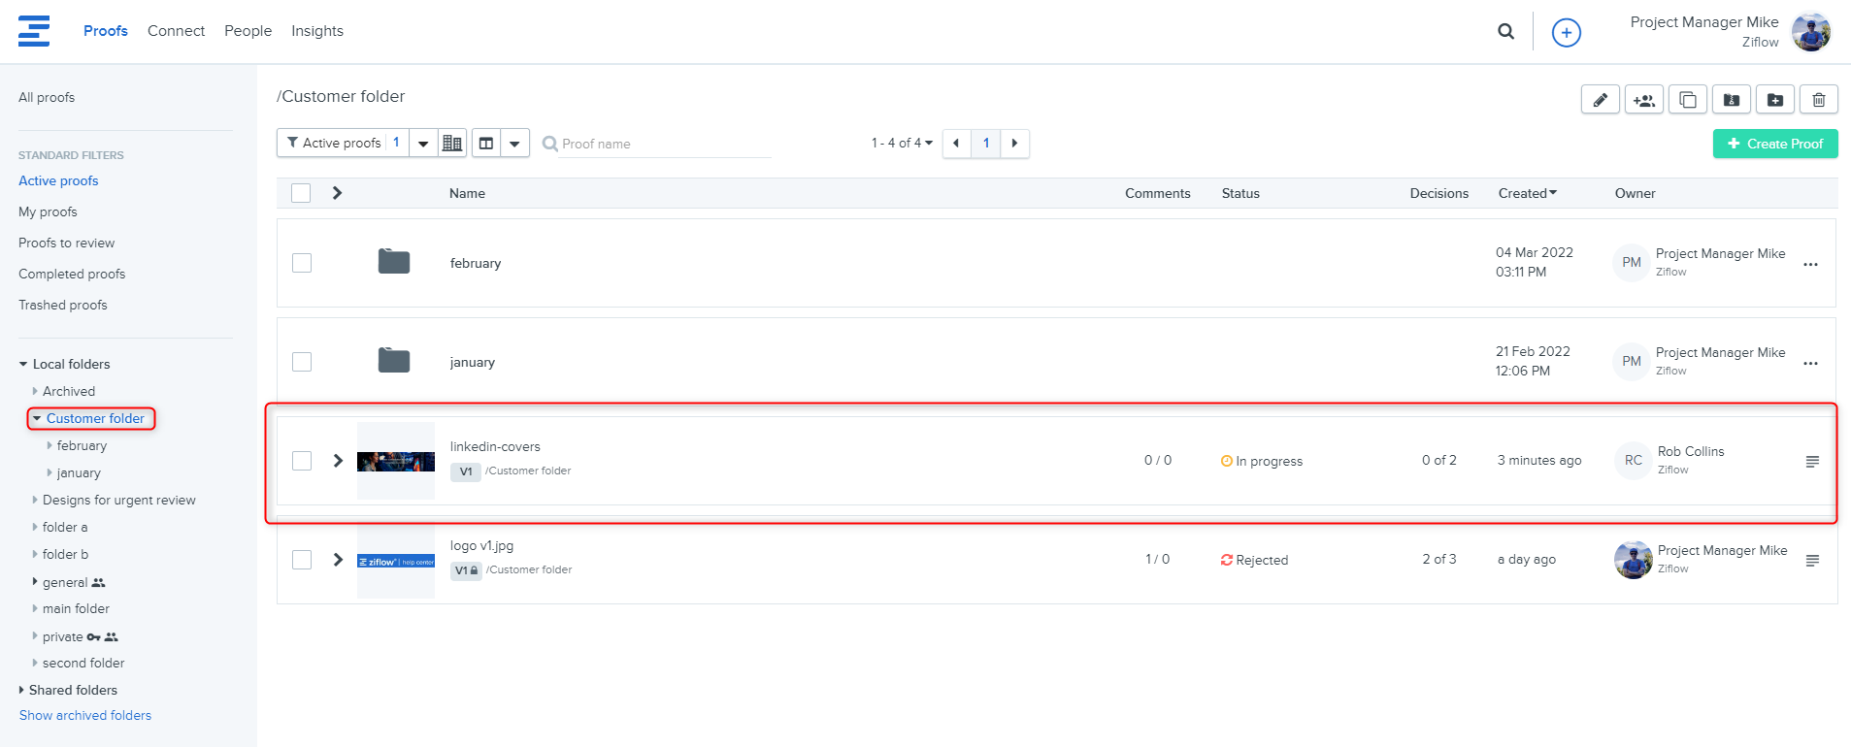Tick the checkbox for linkedin-covers proof

pos(302,461)
